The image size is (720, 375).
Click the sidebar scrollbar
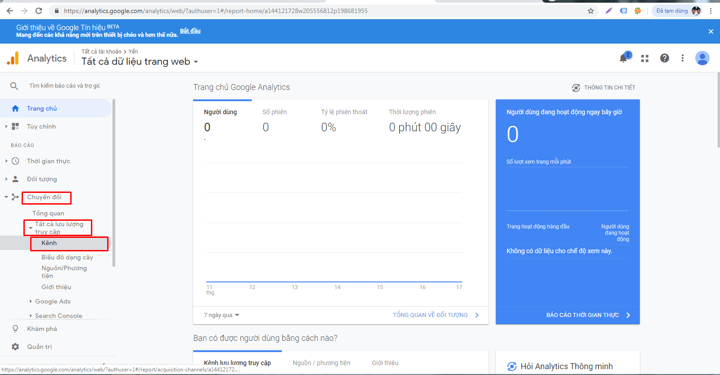[114, 183]
